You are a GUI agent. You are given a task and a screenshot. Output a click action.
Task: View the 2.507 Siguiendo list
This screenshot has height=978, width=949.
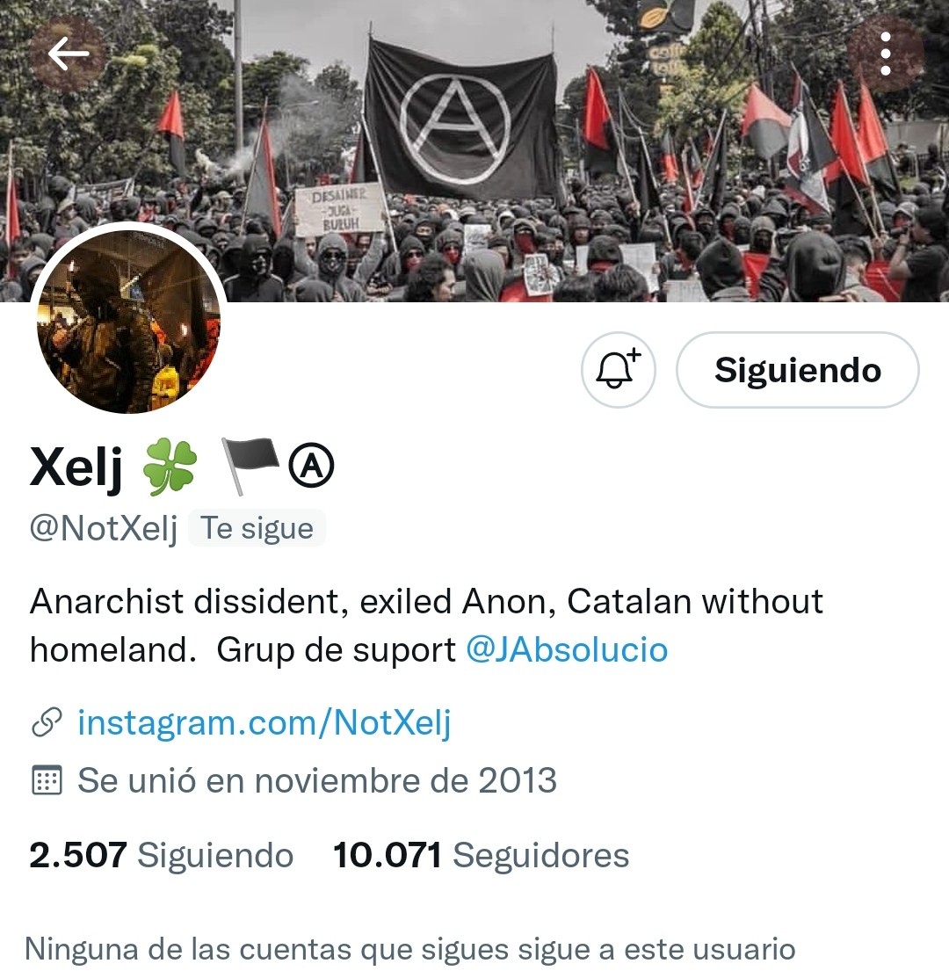tap(162, 854)
